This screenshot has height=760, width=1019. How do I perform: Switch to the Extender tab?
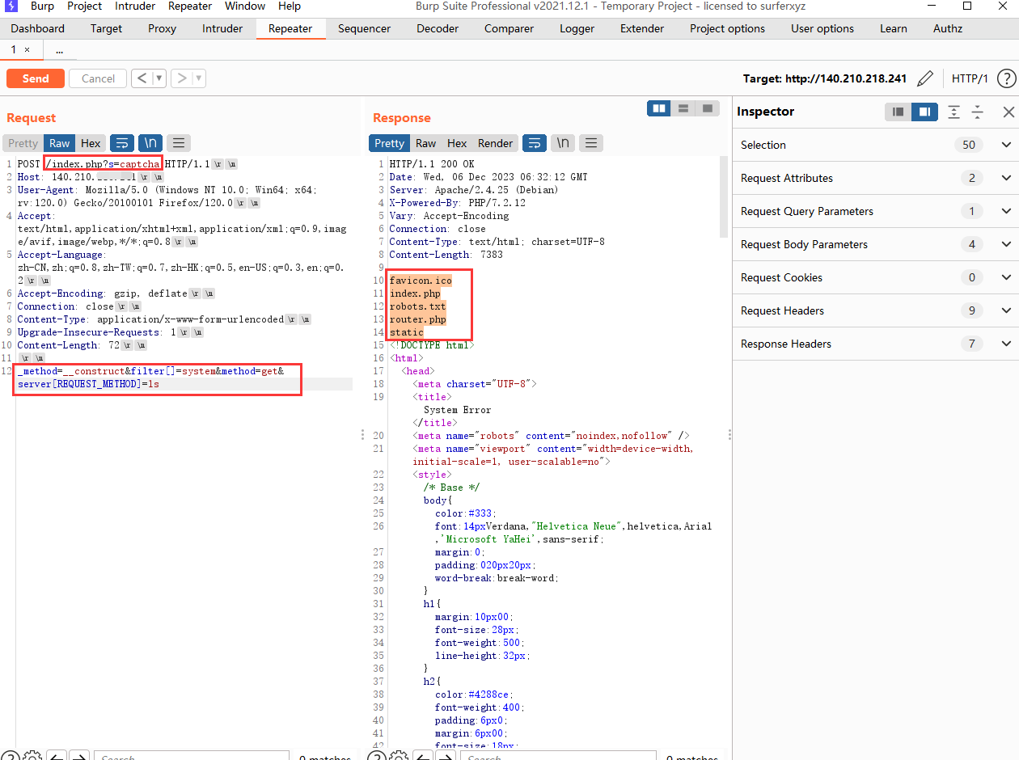pos(642,28)
